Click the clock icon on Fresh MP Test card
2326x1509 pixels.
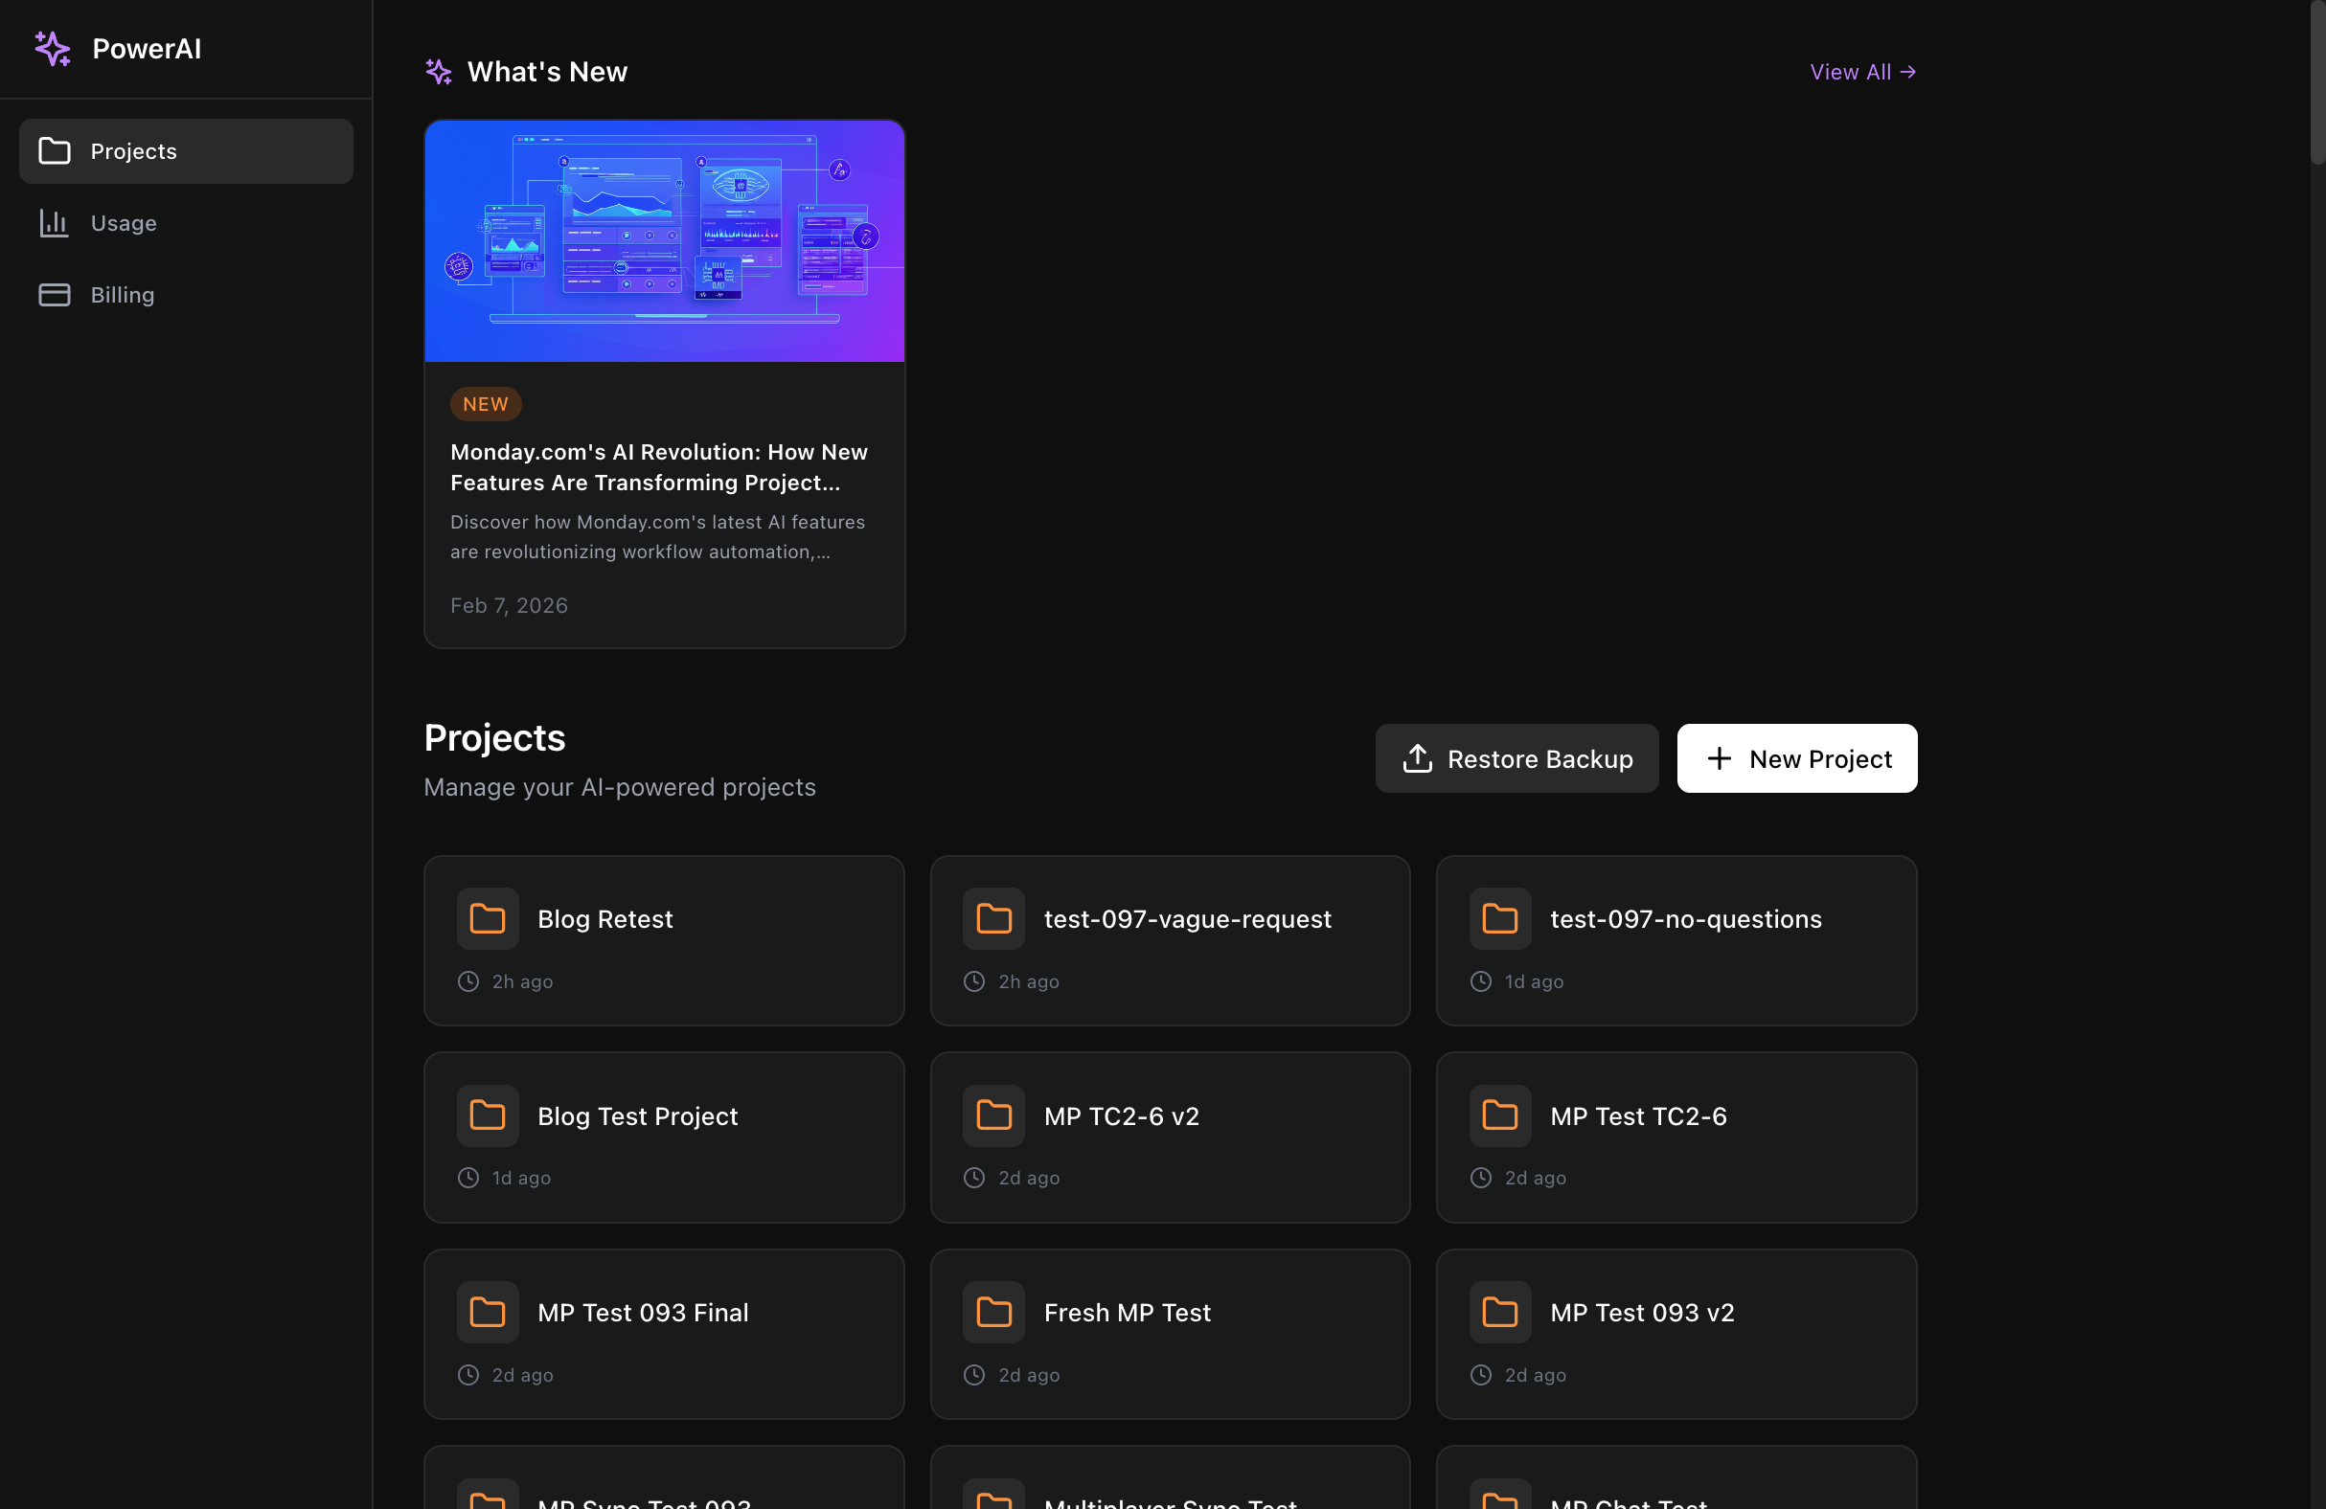click(x=973, y=1374)
